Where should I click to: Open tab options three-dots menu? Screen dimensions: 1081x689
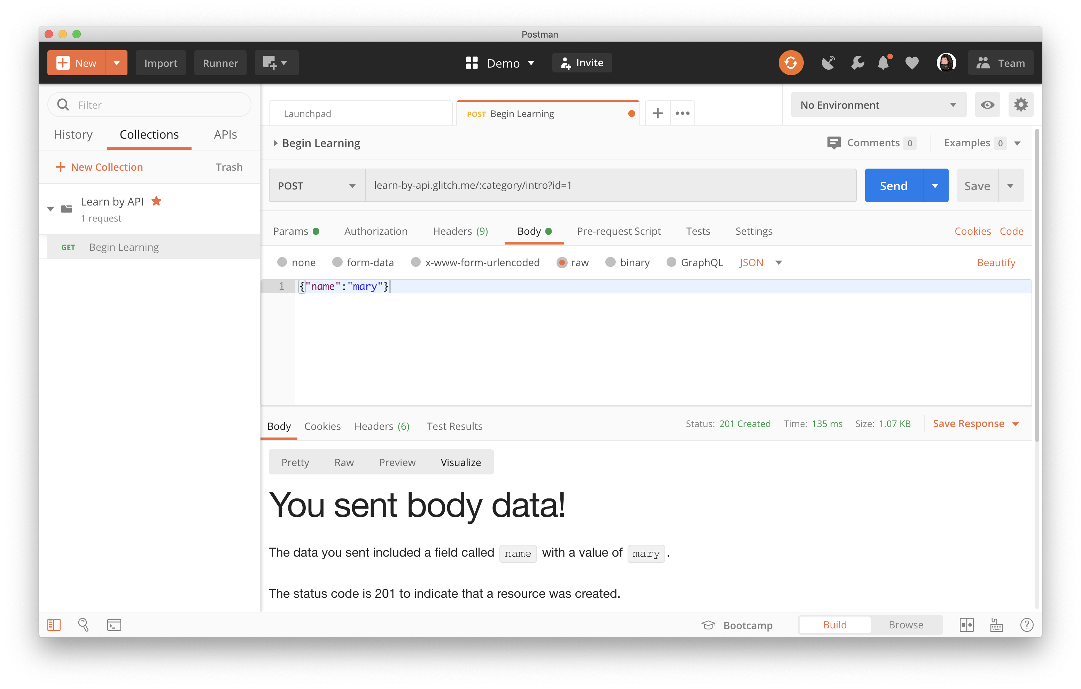tap(682, 114)
